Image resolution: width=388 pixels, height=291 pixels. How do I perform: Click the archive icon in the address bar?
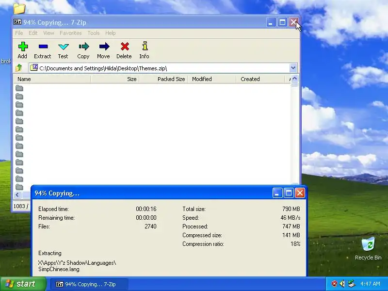coord(34,67)
